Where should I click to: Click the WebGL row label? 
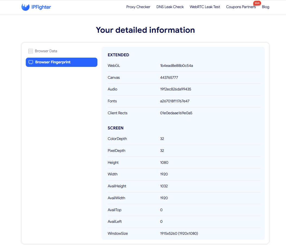(114, 66)
